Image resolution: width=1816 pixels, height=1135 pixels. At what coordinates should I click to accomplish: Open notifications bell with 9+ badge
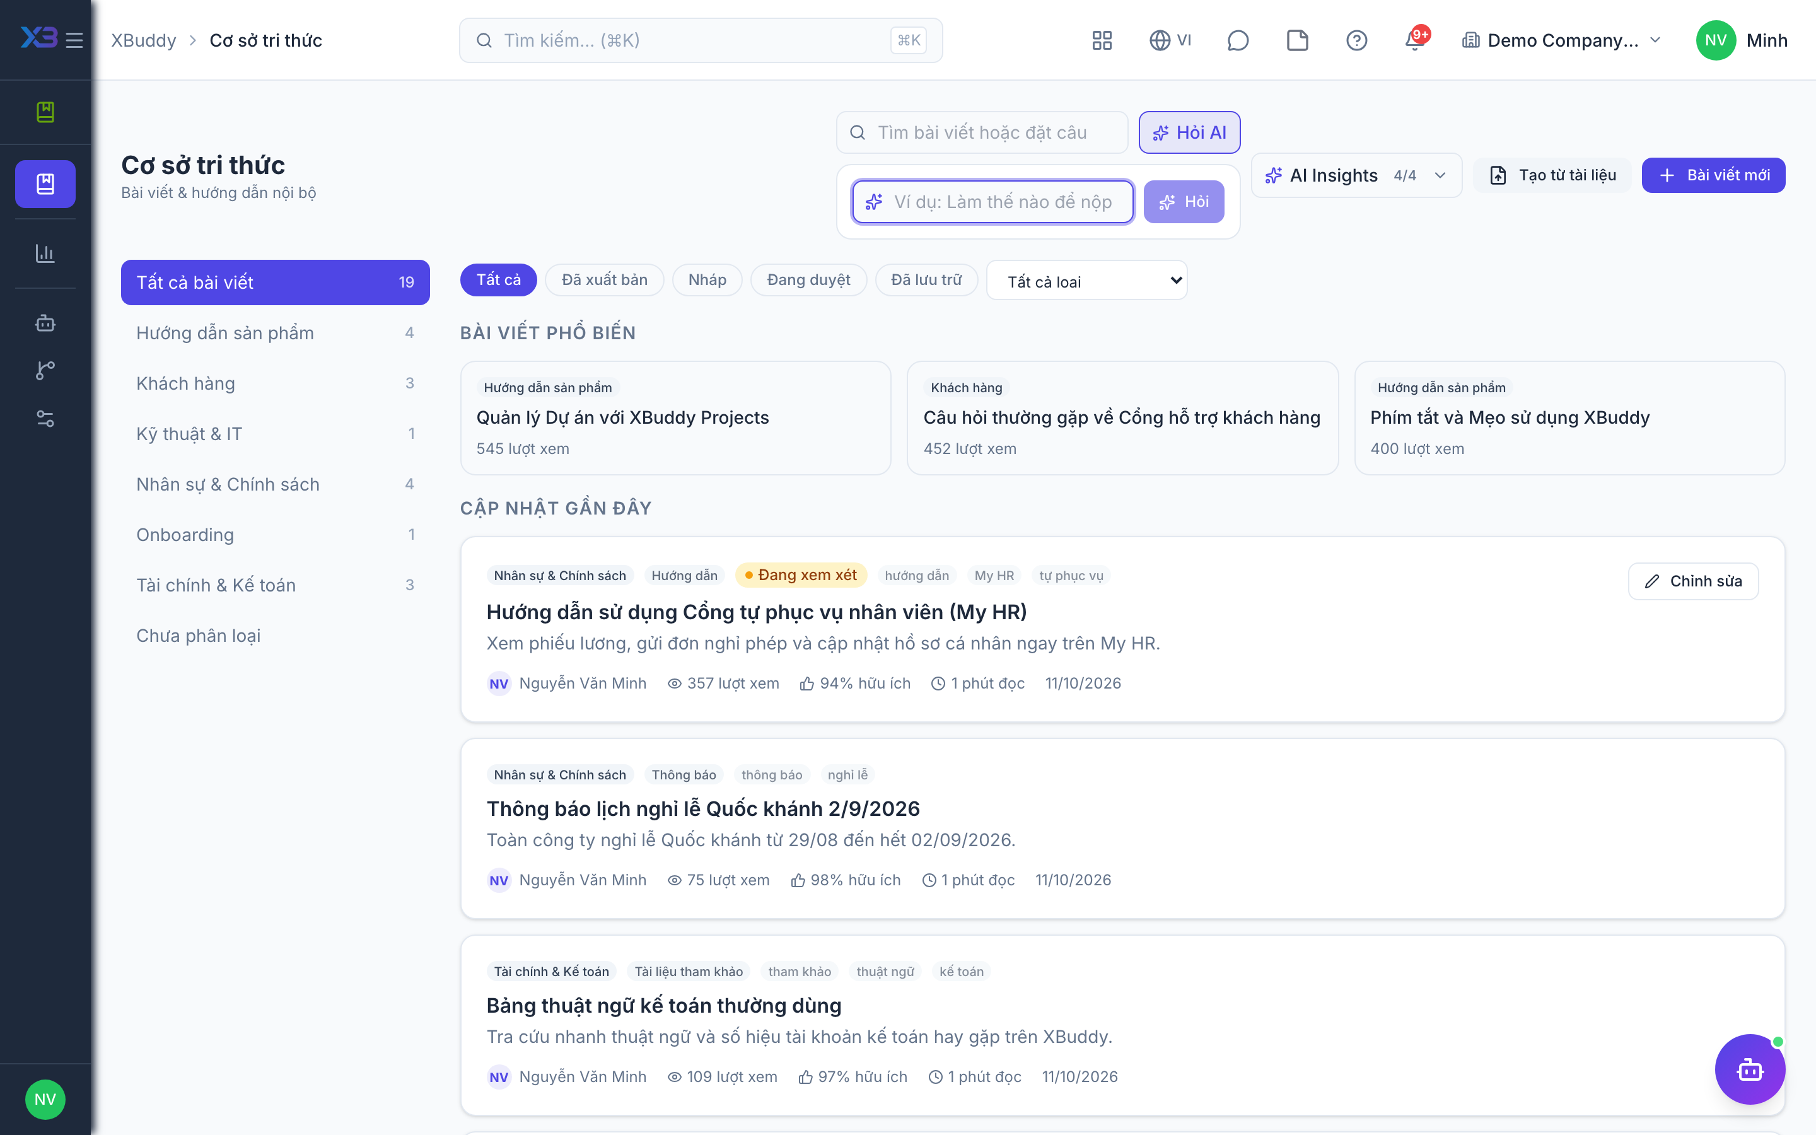[x=1416, y=38]
